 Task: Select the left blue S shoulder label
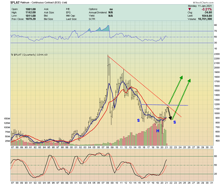click(138, 121)
